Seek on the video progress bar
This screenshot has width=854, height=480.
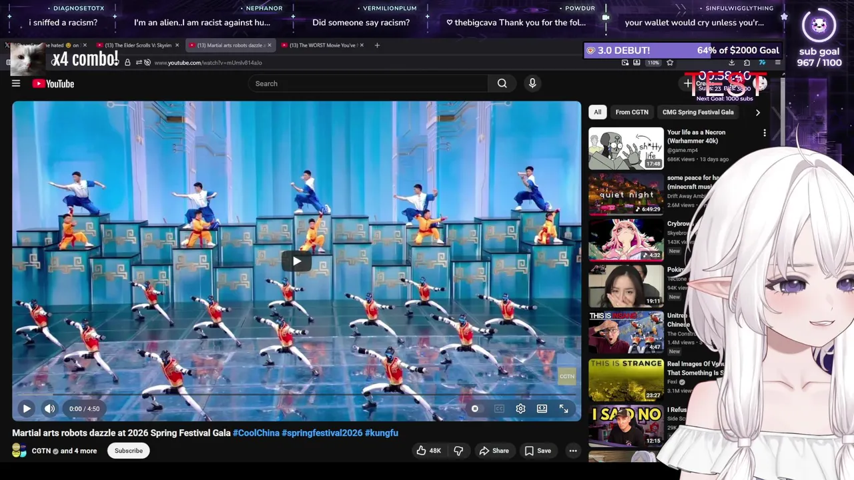click(x=296, y=395)
